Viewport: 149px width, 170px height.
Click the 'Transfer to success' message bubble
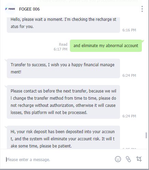click(x=63, y=68)
